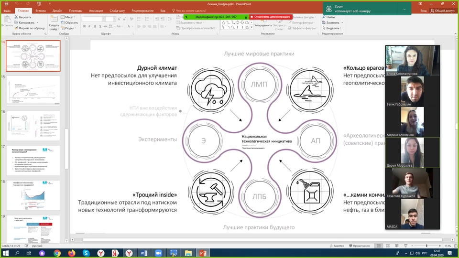Clear all text formatting
The width and height of the screenshot is (459, 258).
(x=131, y=19)
